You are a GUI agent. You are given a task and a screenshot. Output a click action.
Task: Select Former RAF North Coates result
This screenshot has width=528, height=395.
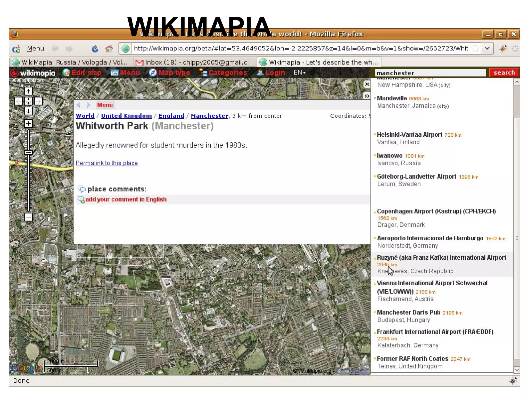tap(412, 359)
